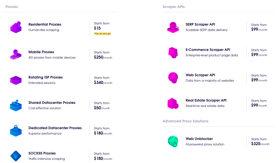Select the Web Scraper API globe icon
The image size is (278, 163).
pos(173,78)
